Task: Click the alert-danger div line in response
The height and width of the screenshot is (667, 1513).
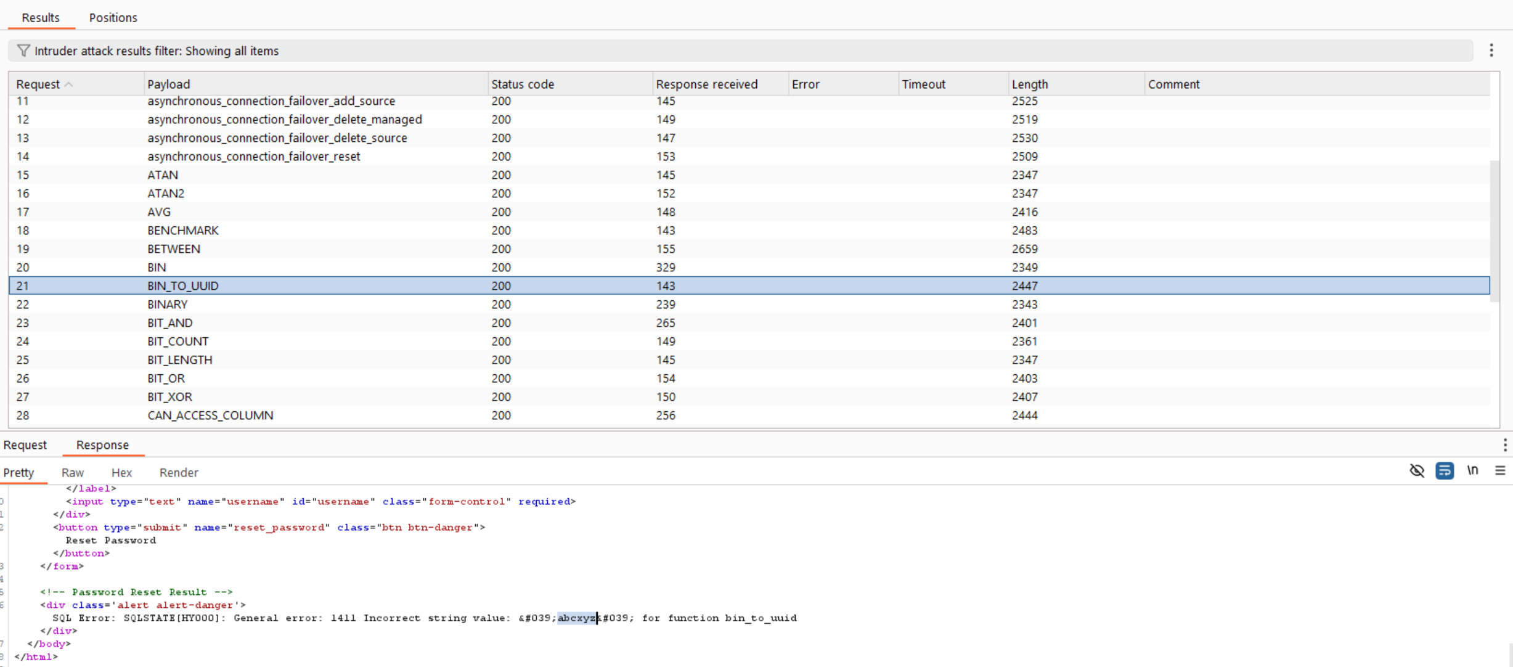Action: [x=143, y=605]
